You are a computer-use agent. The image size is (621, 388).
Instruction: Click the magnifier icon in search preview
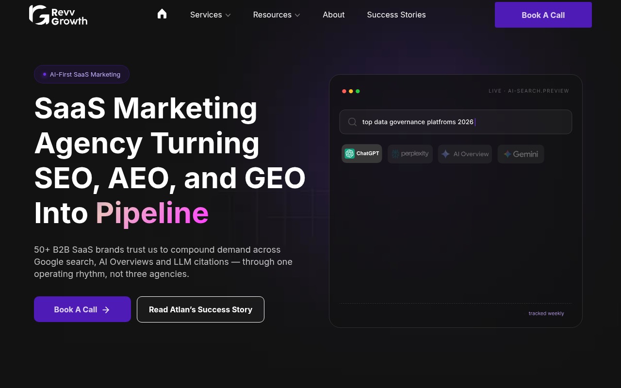[353, 122]
